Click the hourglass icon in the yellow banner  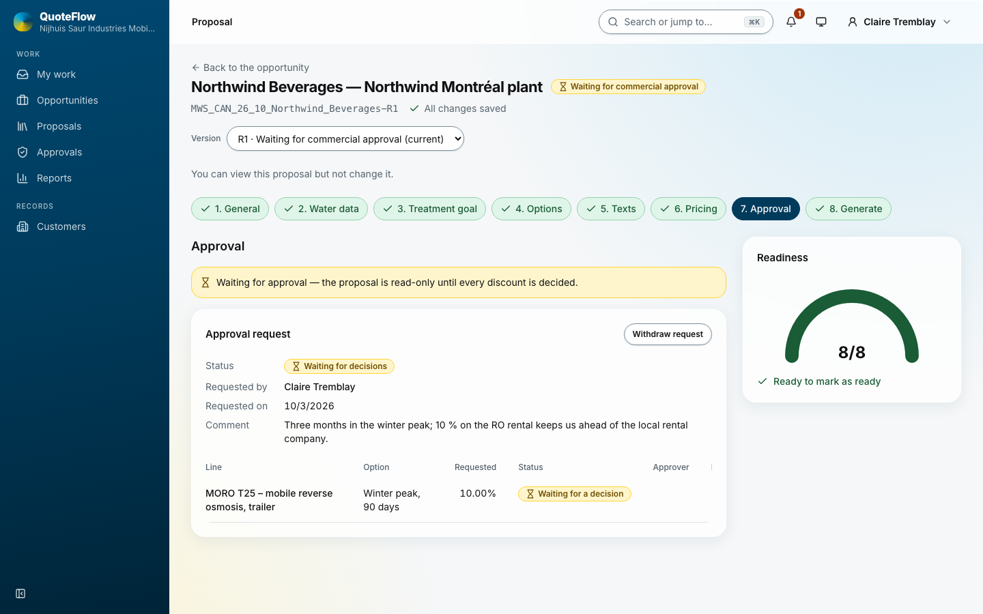point(205,282)
